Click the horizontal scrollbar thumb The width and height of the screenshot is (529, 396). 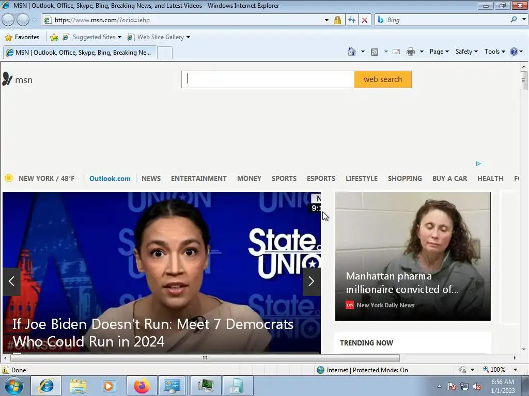click(x=205, y=358)
